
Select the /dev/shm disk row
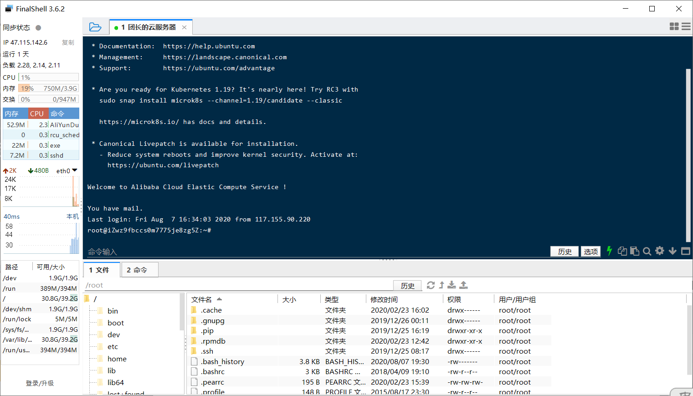40,309
